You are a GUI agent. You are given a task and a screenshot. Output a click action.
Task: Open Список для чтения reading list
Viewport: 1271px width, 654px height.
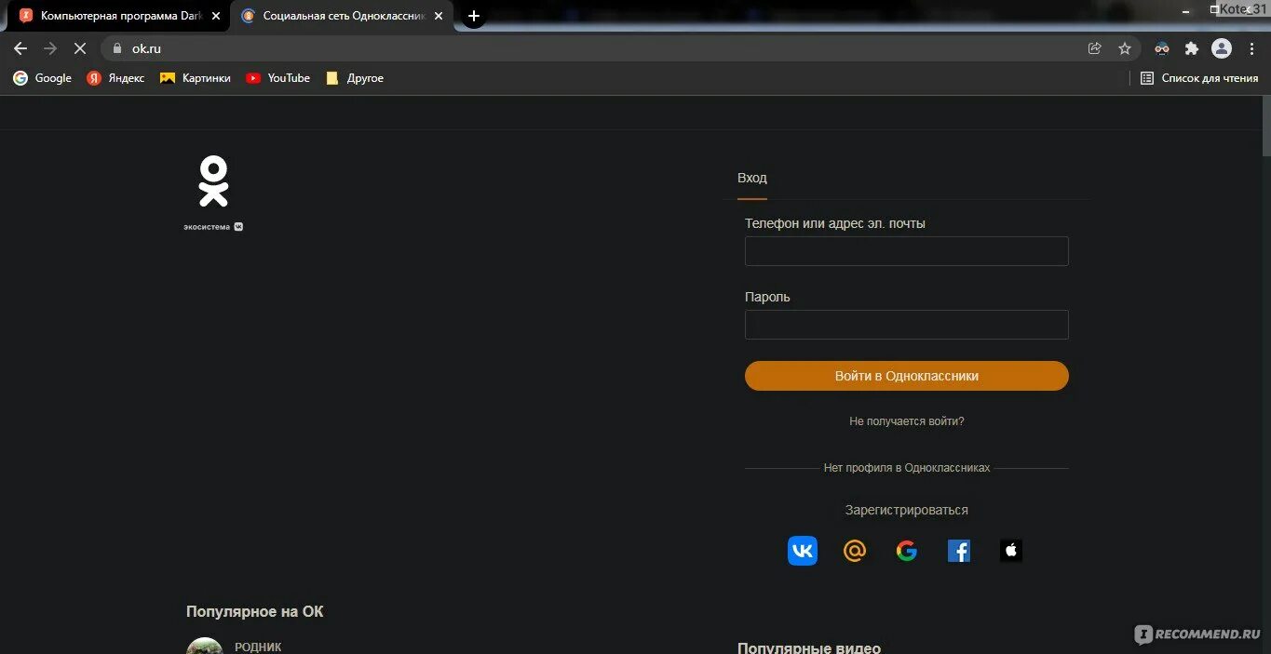point(1199,78)
